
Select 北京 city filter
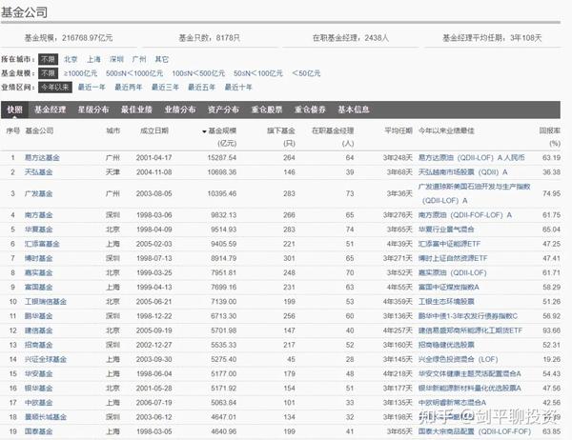click(71, 59)
